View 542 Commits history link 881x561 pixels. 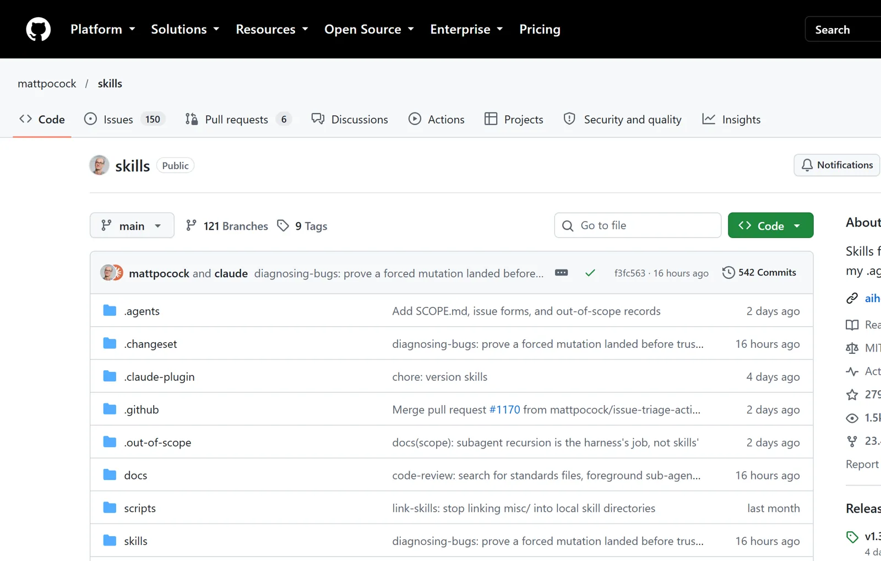pos(759,273)
